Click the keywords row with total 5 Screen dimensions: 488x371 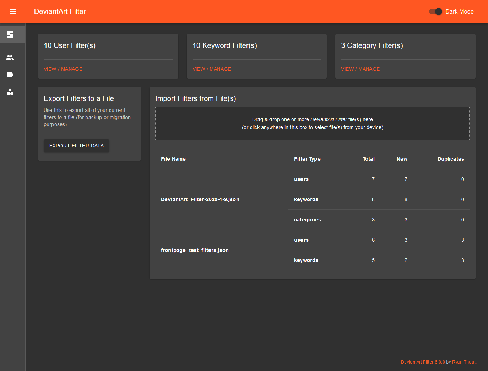click(x=379, y=260)
